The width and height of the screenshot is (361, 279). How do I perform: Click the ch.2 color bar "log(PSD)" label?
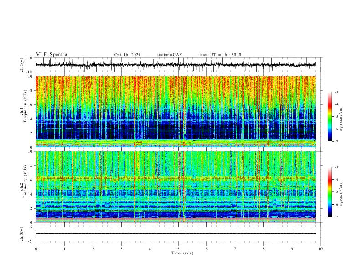point(341,194)
